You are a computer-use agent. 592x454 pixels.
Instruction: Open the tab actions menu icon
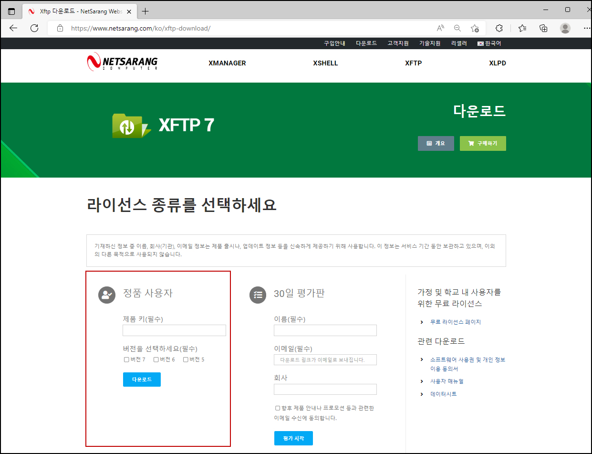coord(11,11)
